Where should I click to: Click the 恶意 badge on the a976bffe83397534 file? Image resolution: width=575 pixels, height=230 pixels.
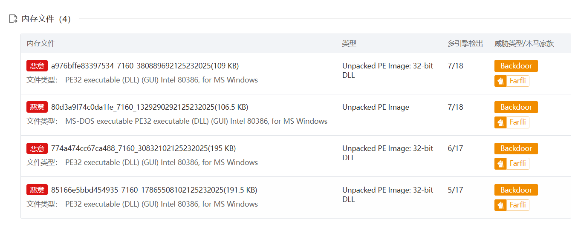[37, 66]
